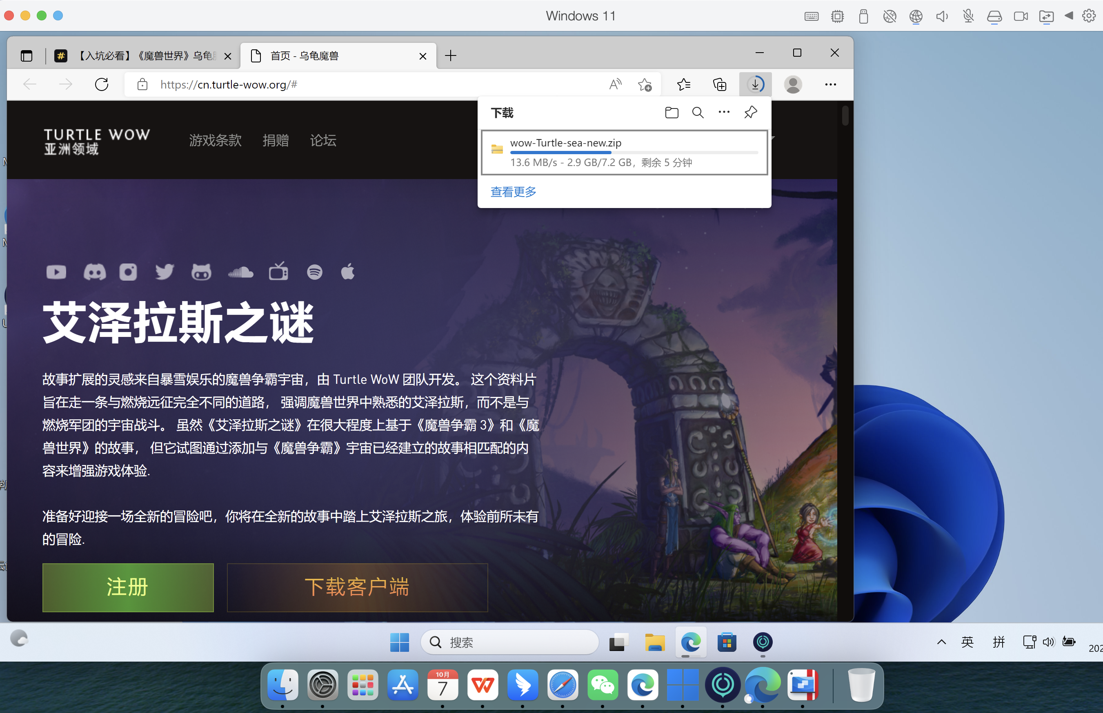1103x713 pixels.
Task: Open WeChat in macOS Dock
Action: click(602, 685)
